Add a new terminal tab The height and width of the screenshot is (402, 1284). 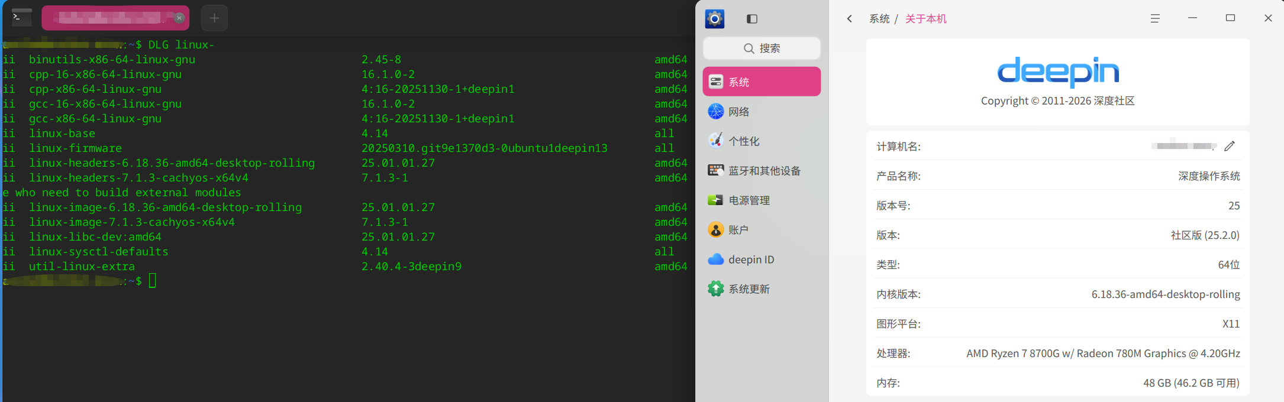point(214,18)
